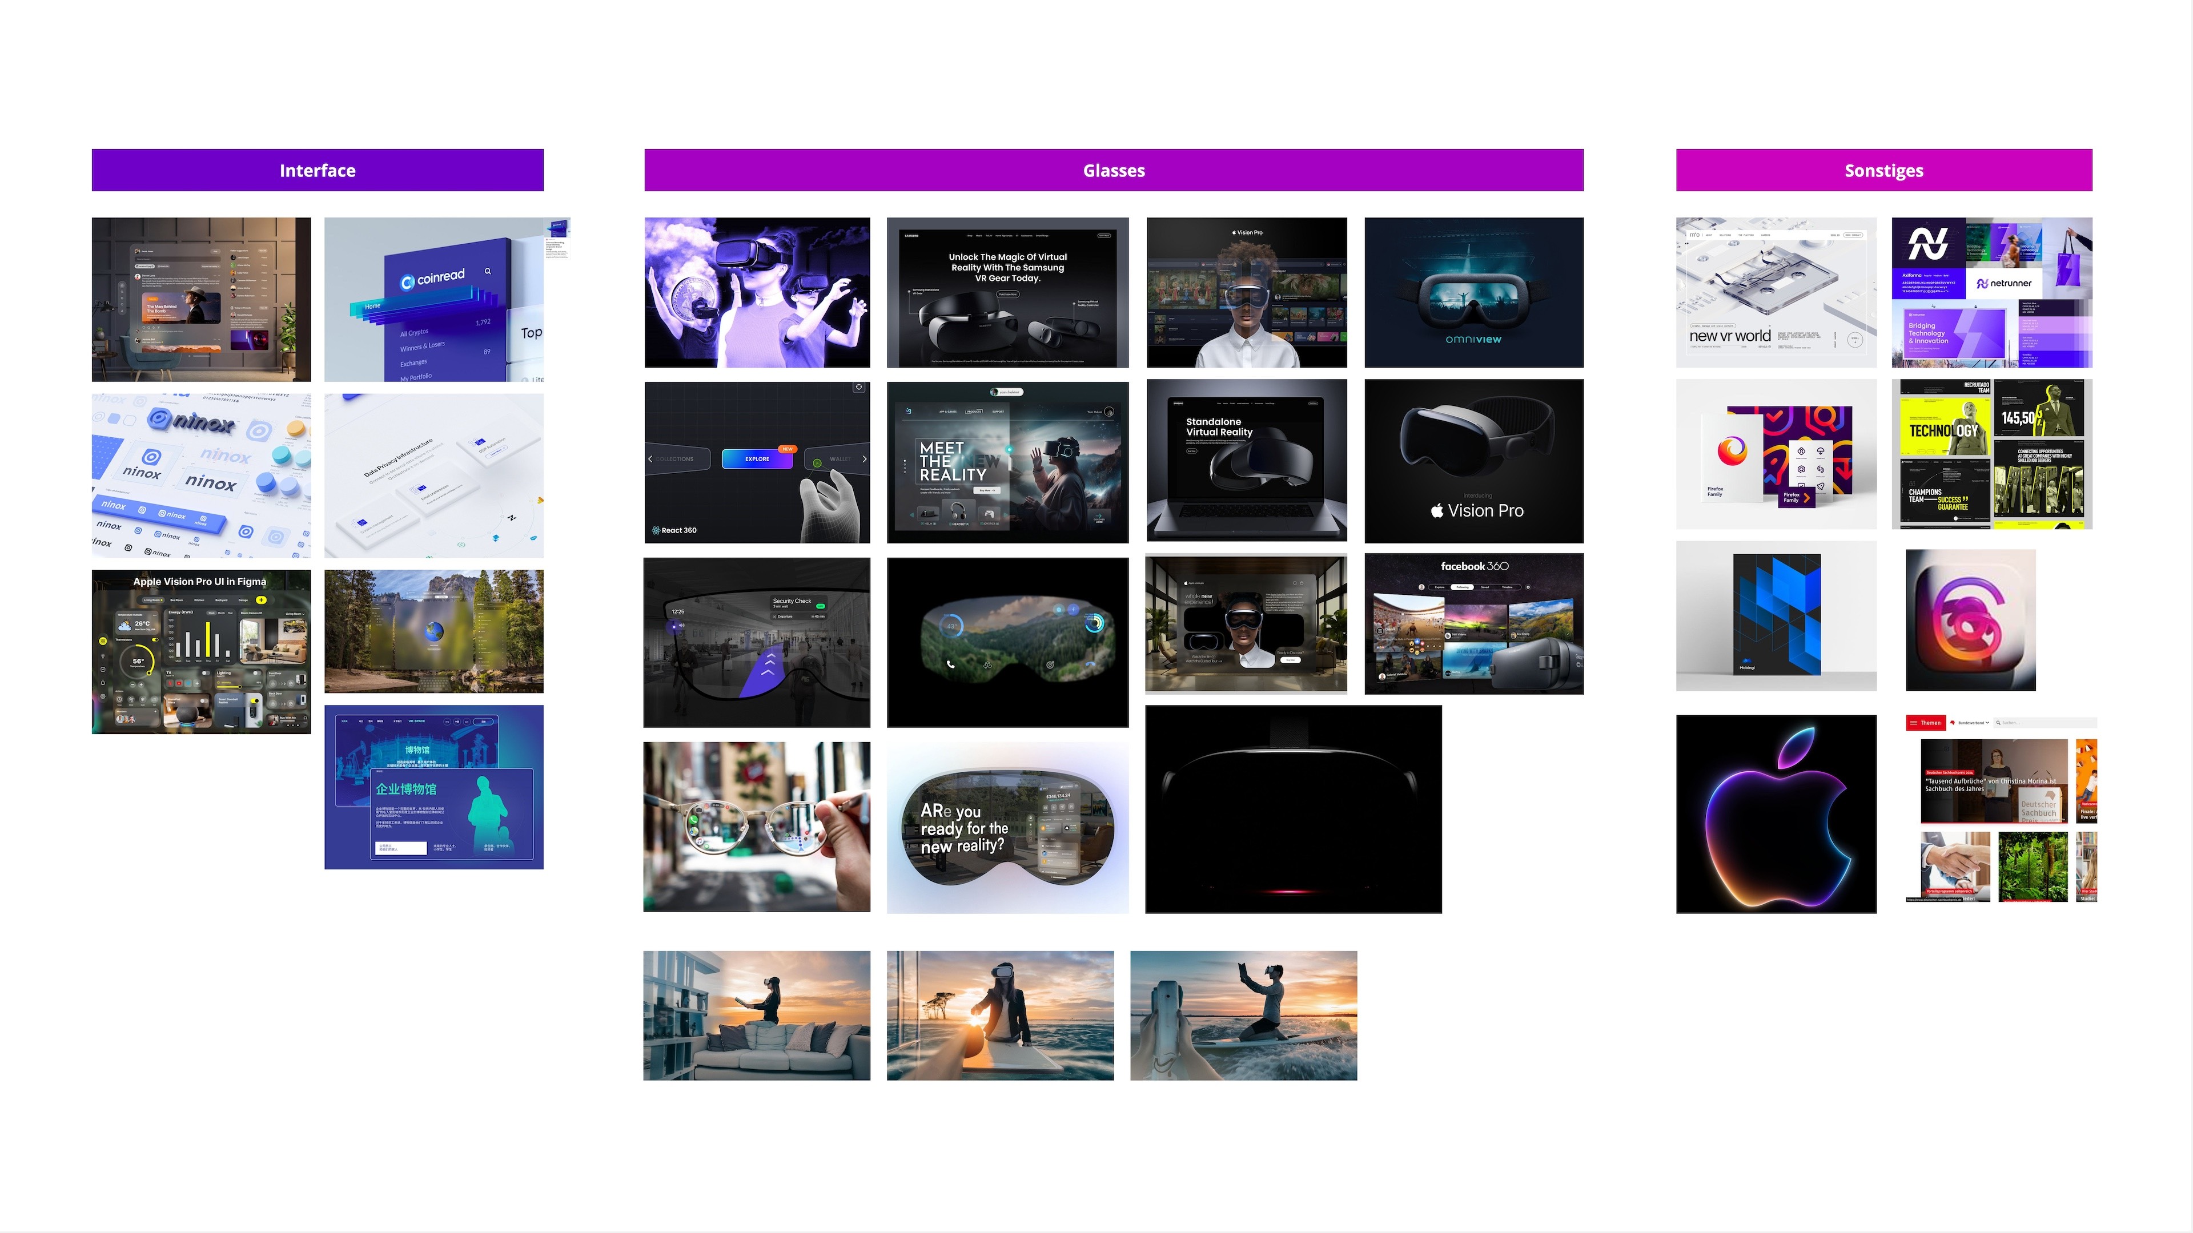Select the ninox branding thumbnail
The width and height of the screenshot is (2193, 1233).
[201, 475]
